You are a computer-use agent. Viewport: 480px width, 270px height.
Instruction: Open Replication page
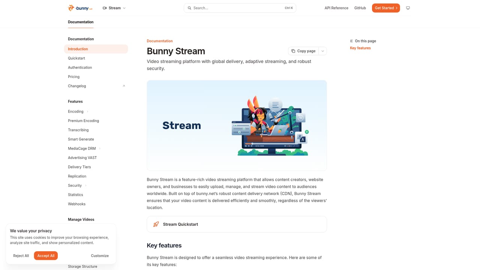(96, 176)
